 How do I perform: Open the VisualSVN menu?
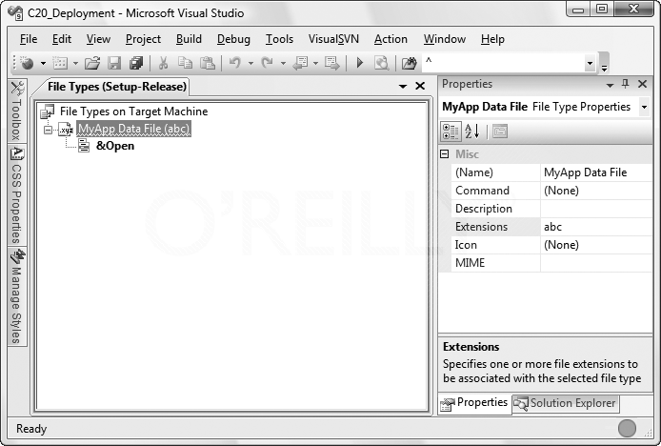point(333,39)
